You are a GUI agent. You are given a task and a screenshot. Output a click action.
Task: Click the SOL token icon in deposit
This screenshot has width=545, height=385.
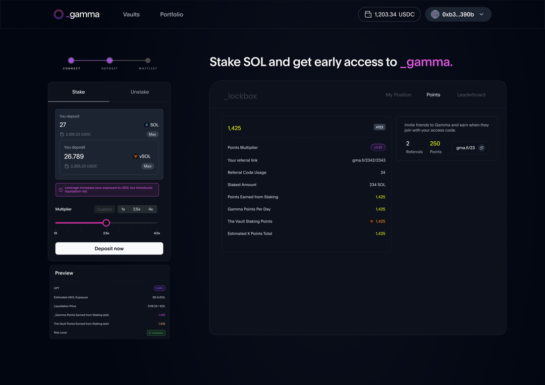pos(146,125)
